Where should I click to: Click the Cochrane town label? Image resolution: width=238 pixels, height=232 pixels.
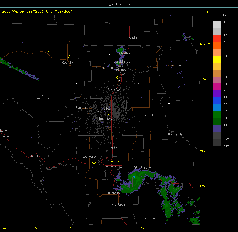(x=89, y=157)
